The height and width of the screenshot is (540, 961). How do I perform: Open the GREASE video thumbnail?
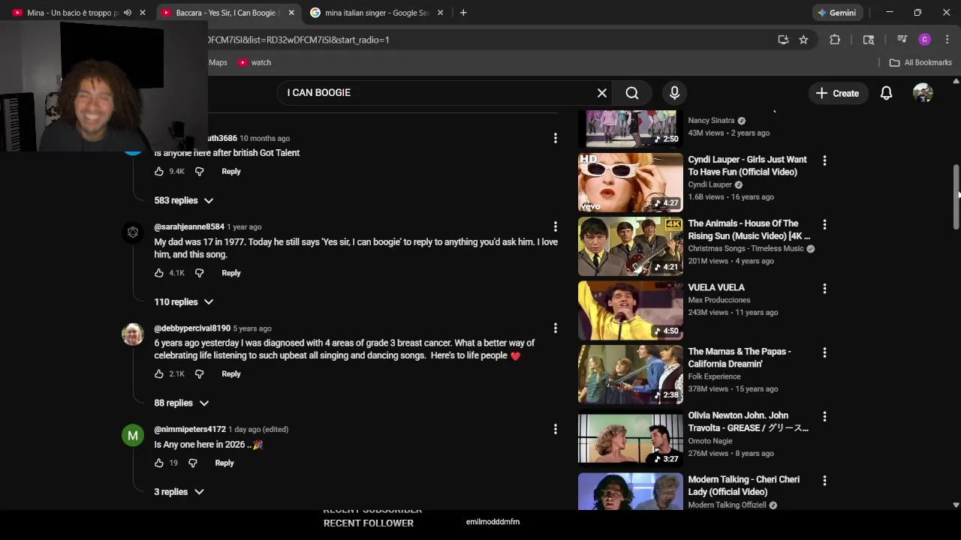point(630,439)
